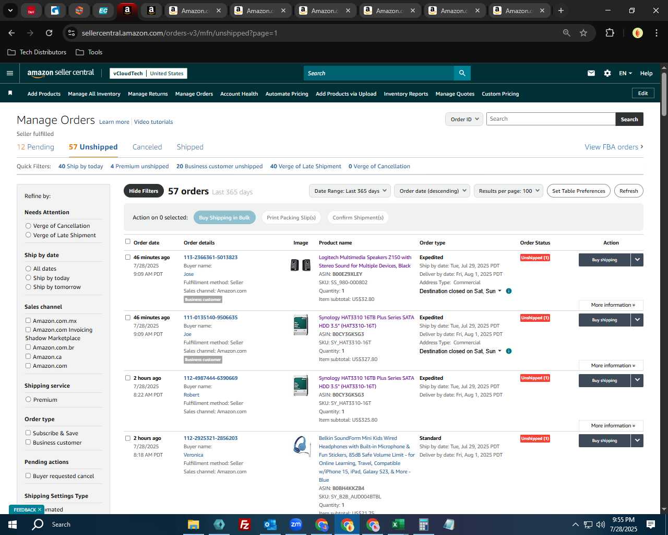Open the Date Range: Last 365 days dropdown
This screenshot has width=668, height=535.
point(350,191)
